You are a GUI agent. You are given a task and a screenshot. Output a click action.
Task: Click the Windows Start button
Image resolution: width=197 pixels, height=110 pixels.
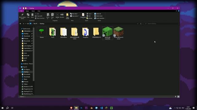tap(2, 108)
